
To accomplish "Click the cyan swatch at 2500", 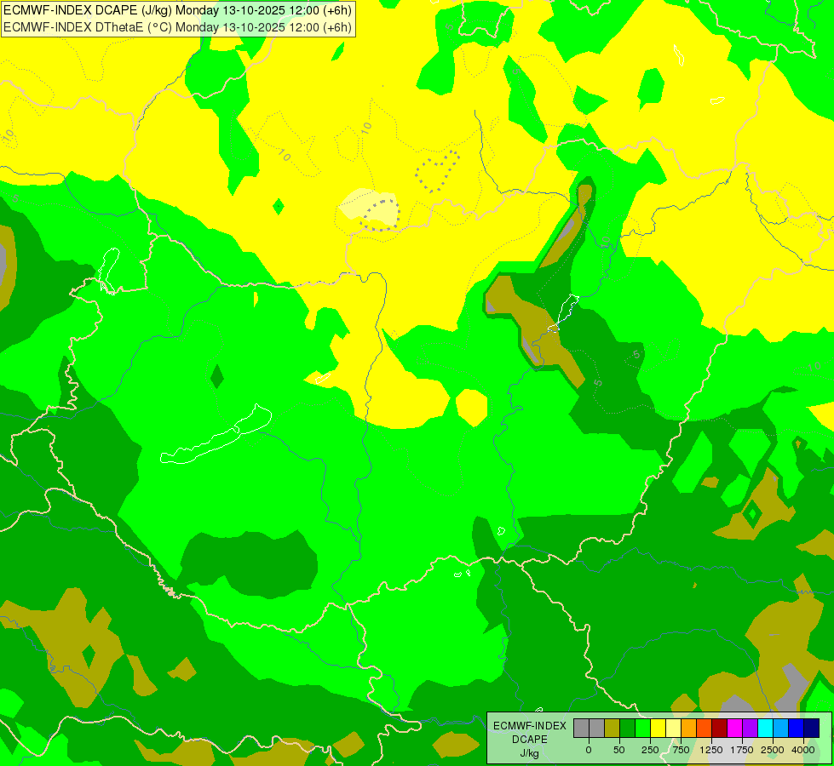I will coord(765,729).
